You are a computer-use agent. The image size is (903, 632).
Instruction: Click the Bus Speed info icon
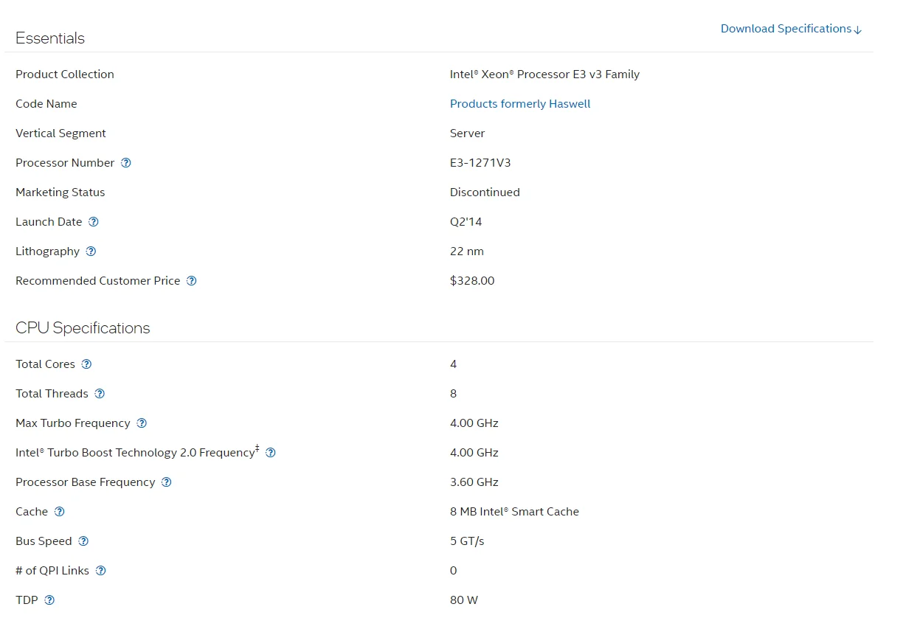tap(83, 541)
